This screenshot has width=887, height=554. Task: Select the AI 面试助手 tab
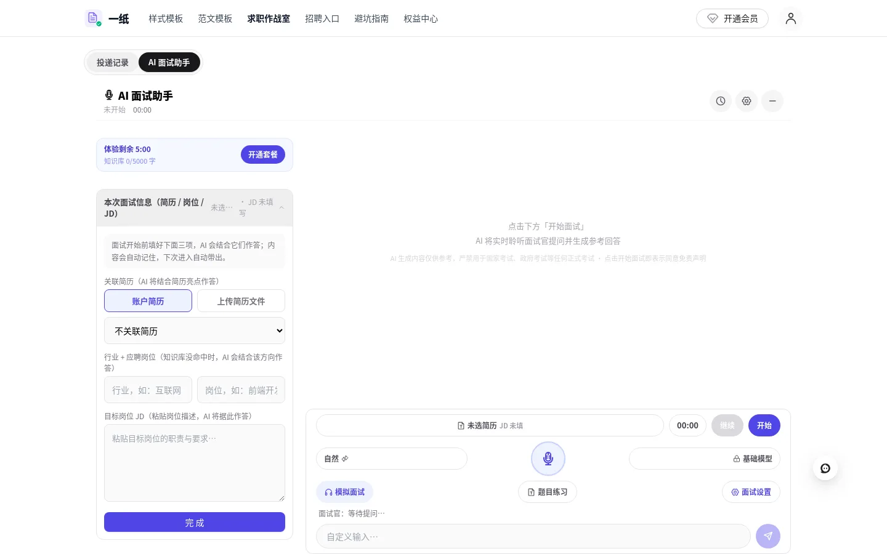(x=169, y=62)
